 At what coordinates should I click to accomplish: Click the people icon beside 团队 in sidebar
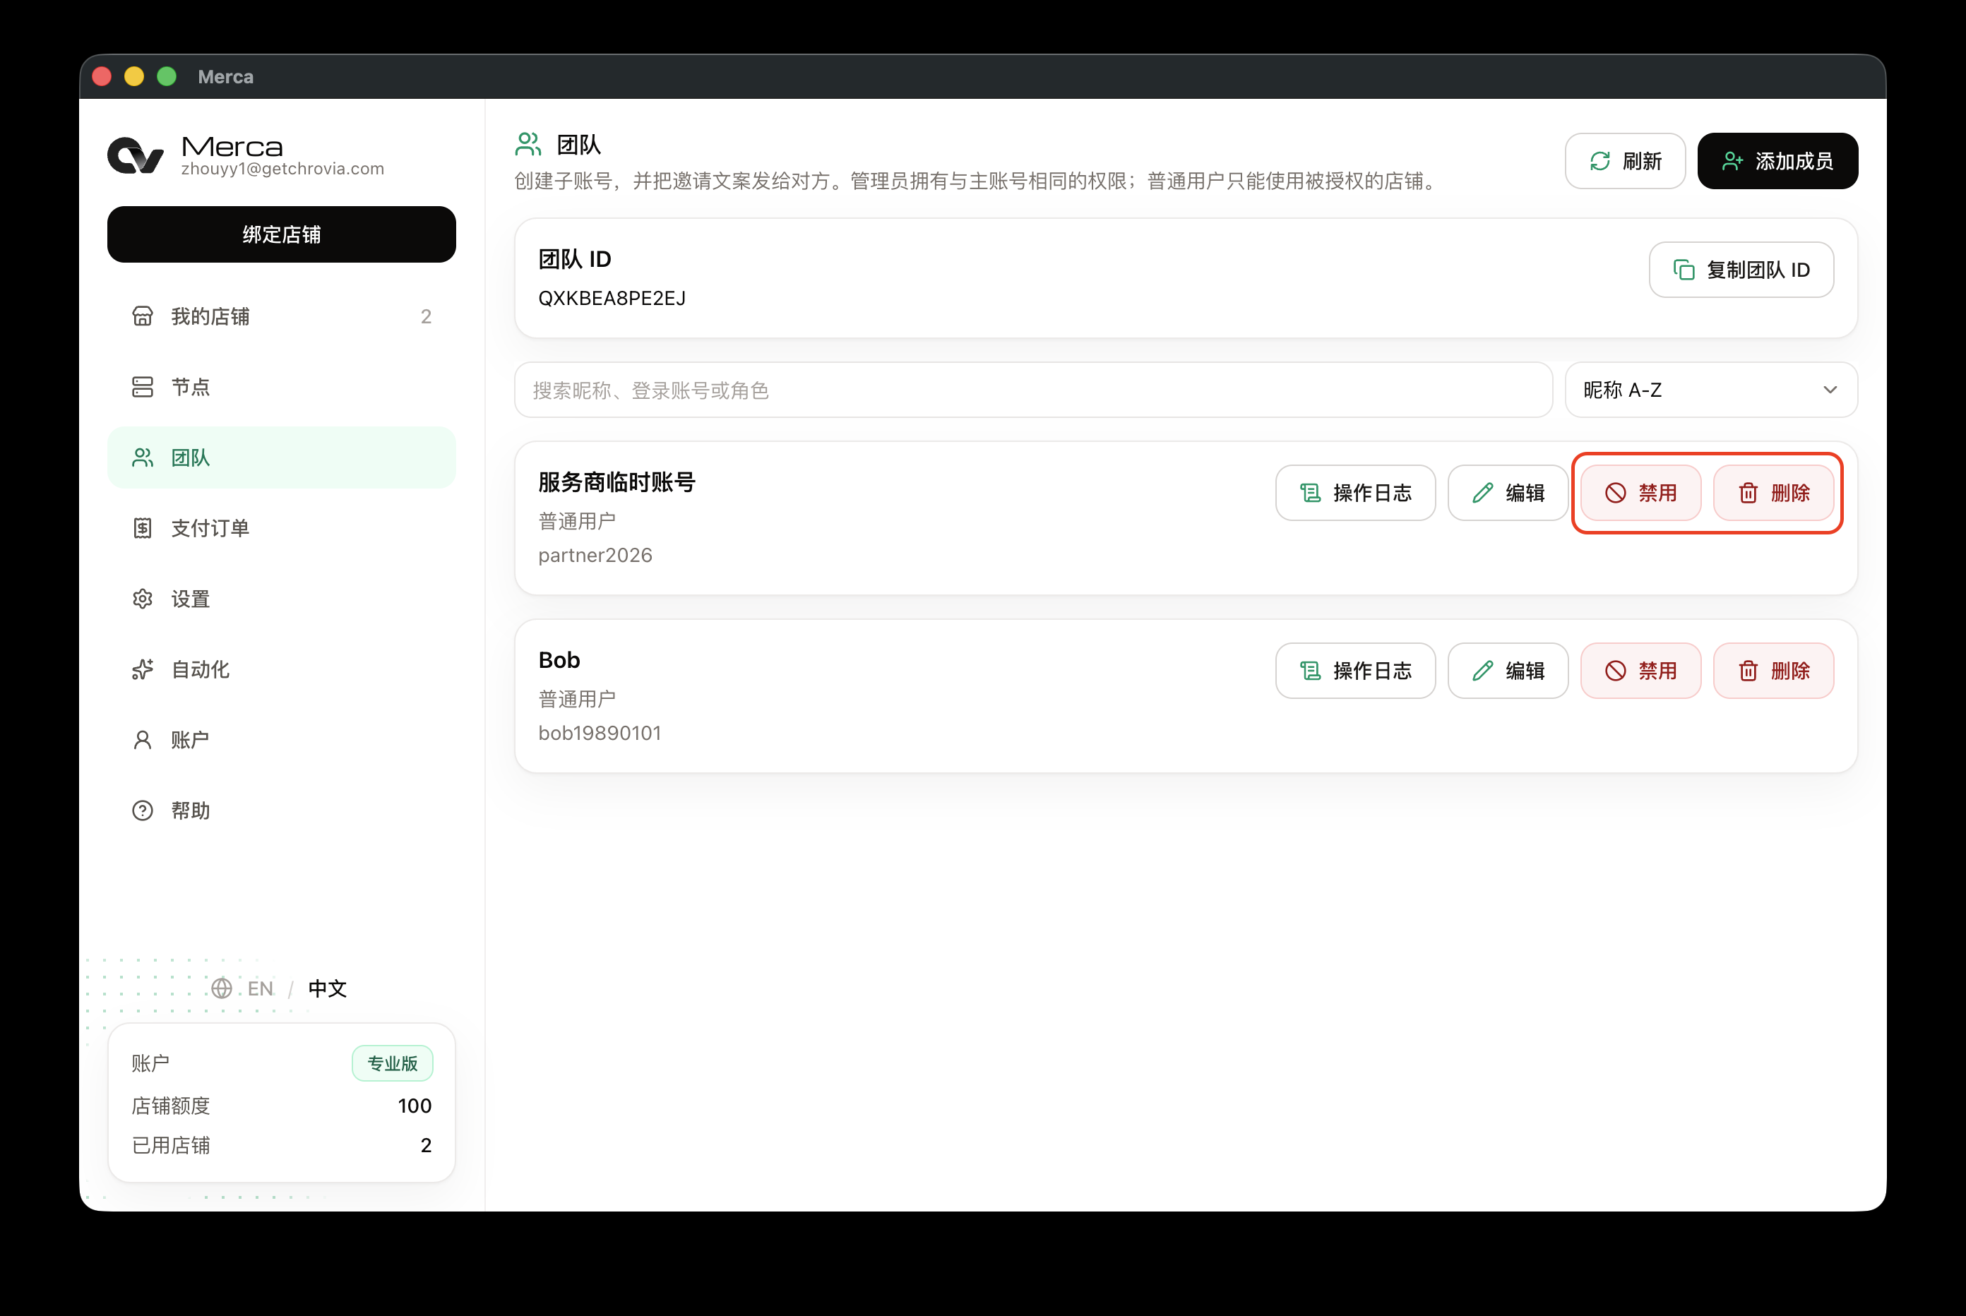click(x=143, y=457)
